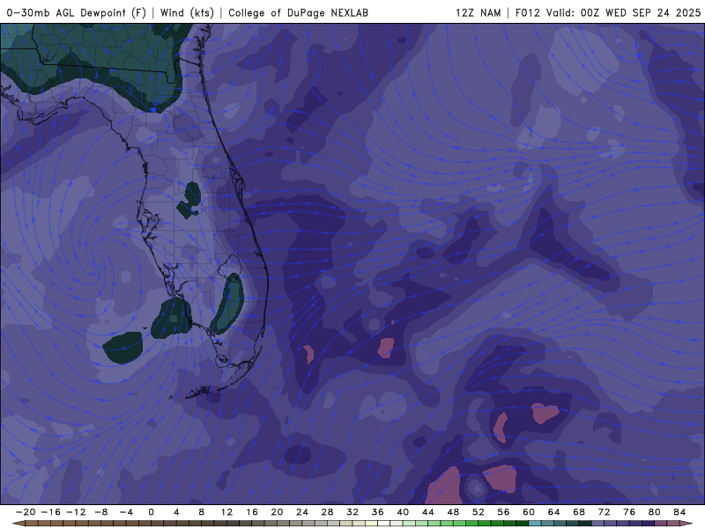Click the 20 color scale label
705x528 pixels.
click(277, 512)
